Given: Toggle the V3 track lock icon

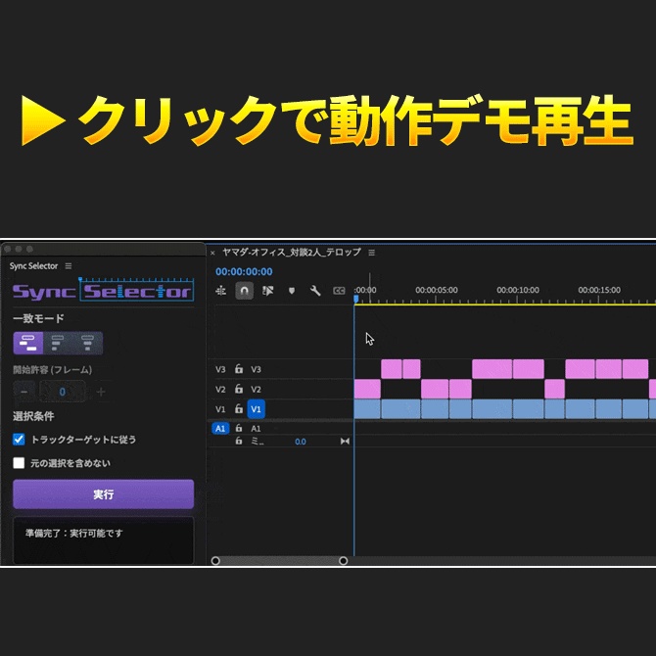Looking at the screenshot, I should click(239, 368).
